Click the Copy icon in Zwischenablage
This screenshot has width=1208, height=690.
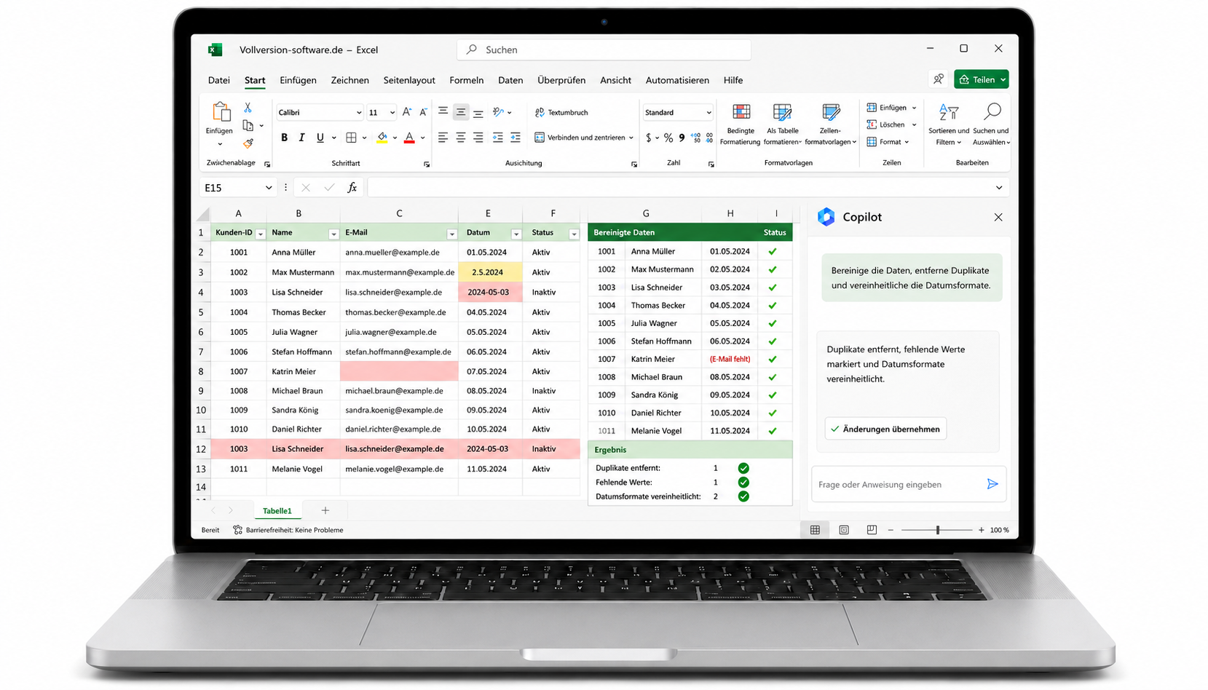click(248, 125)
